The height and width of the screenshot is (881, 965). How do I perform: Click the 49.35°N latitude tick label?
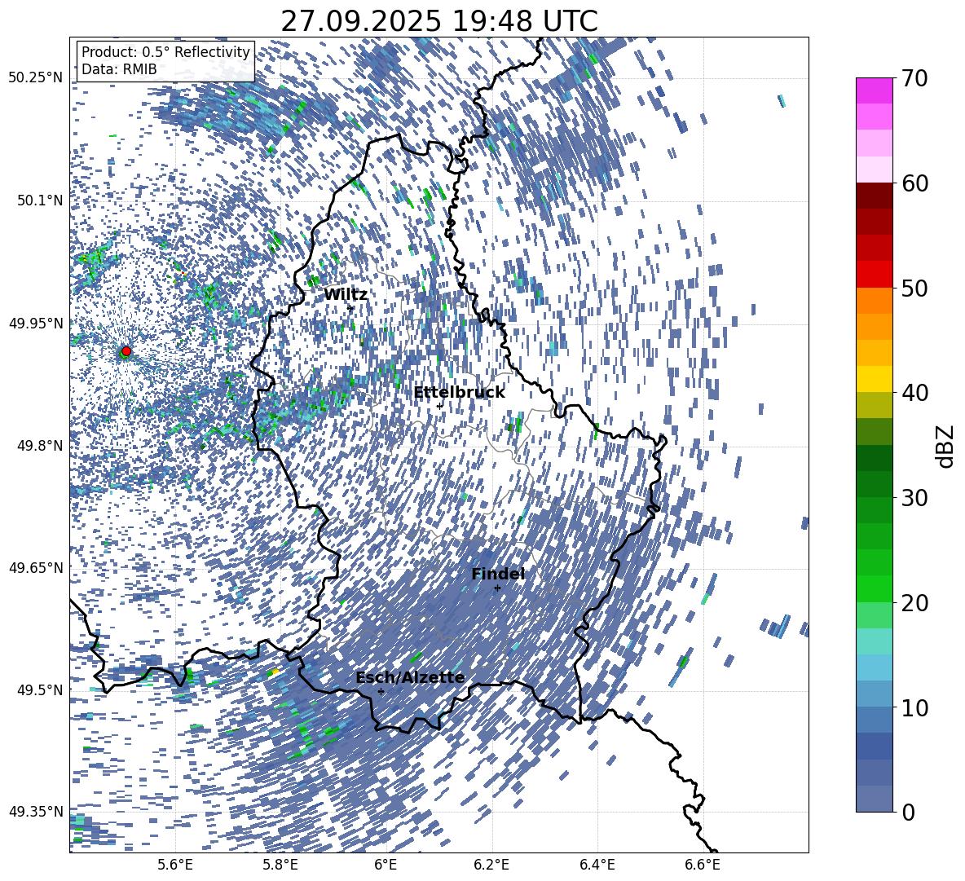36,812
